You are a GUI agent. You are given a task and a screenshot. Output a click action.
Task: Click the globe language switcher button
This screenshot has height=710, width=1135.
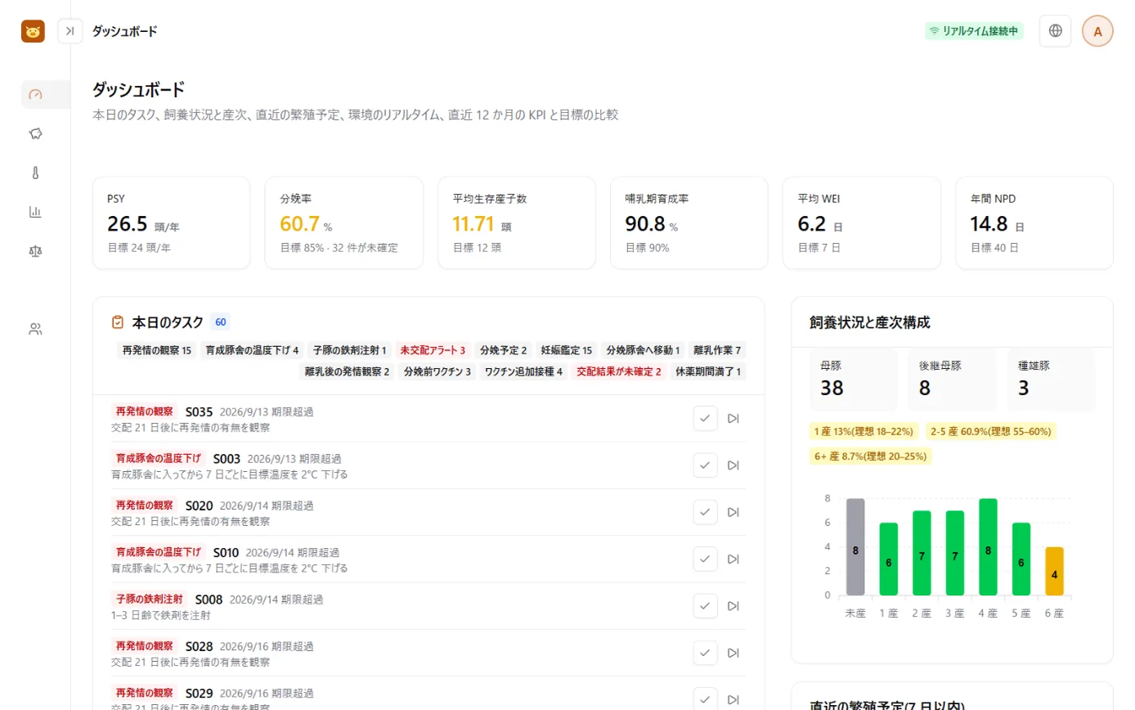(x=1055, y=31)
